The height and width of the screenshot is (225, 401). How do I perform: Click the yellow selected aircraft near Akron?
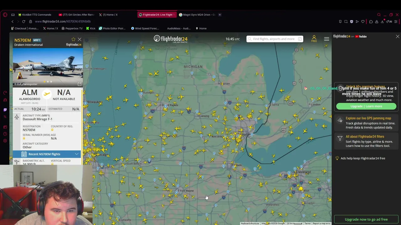point(301,189)
